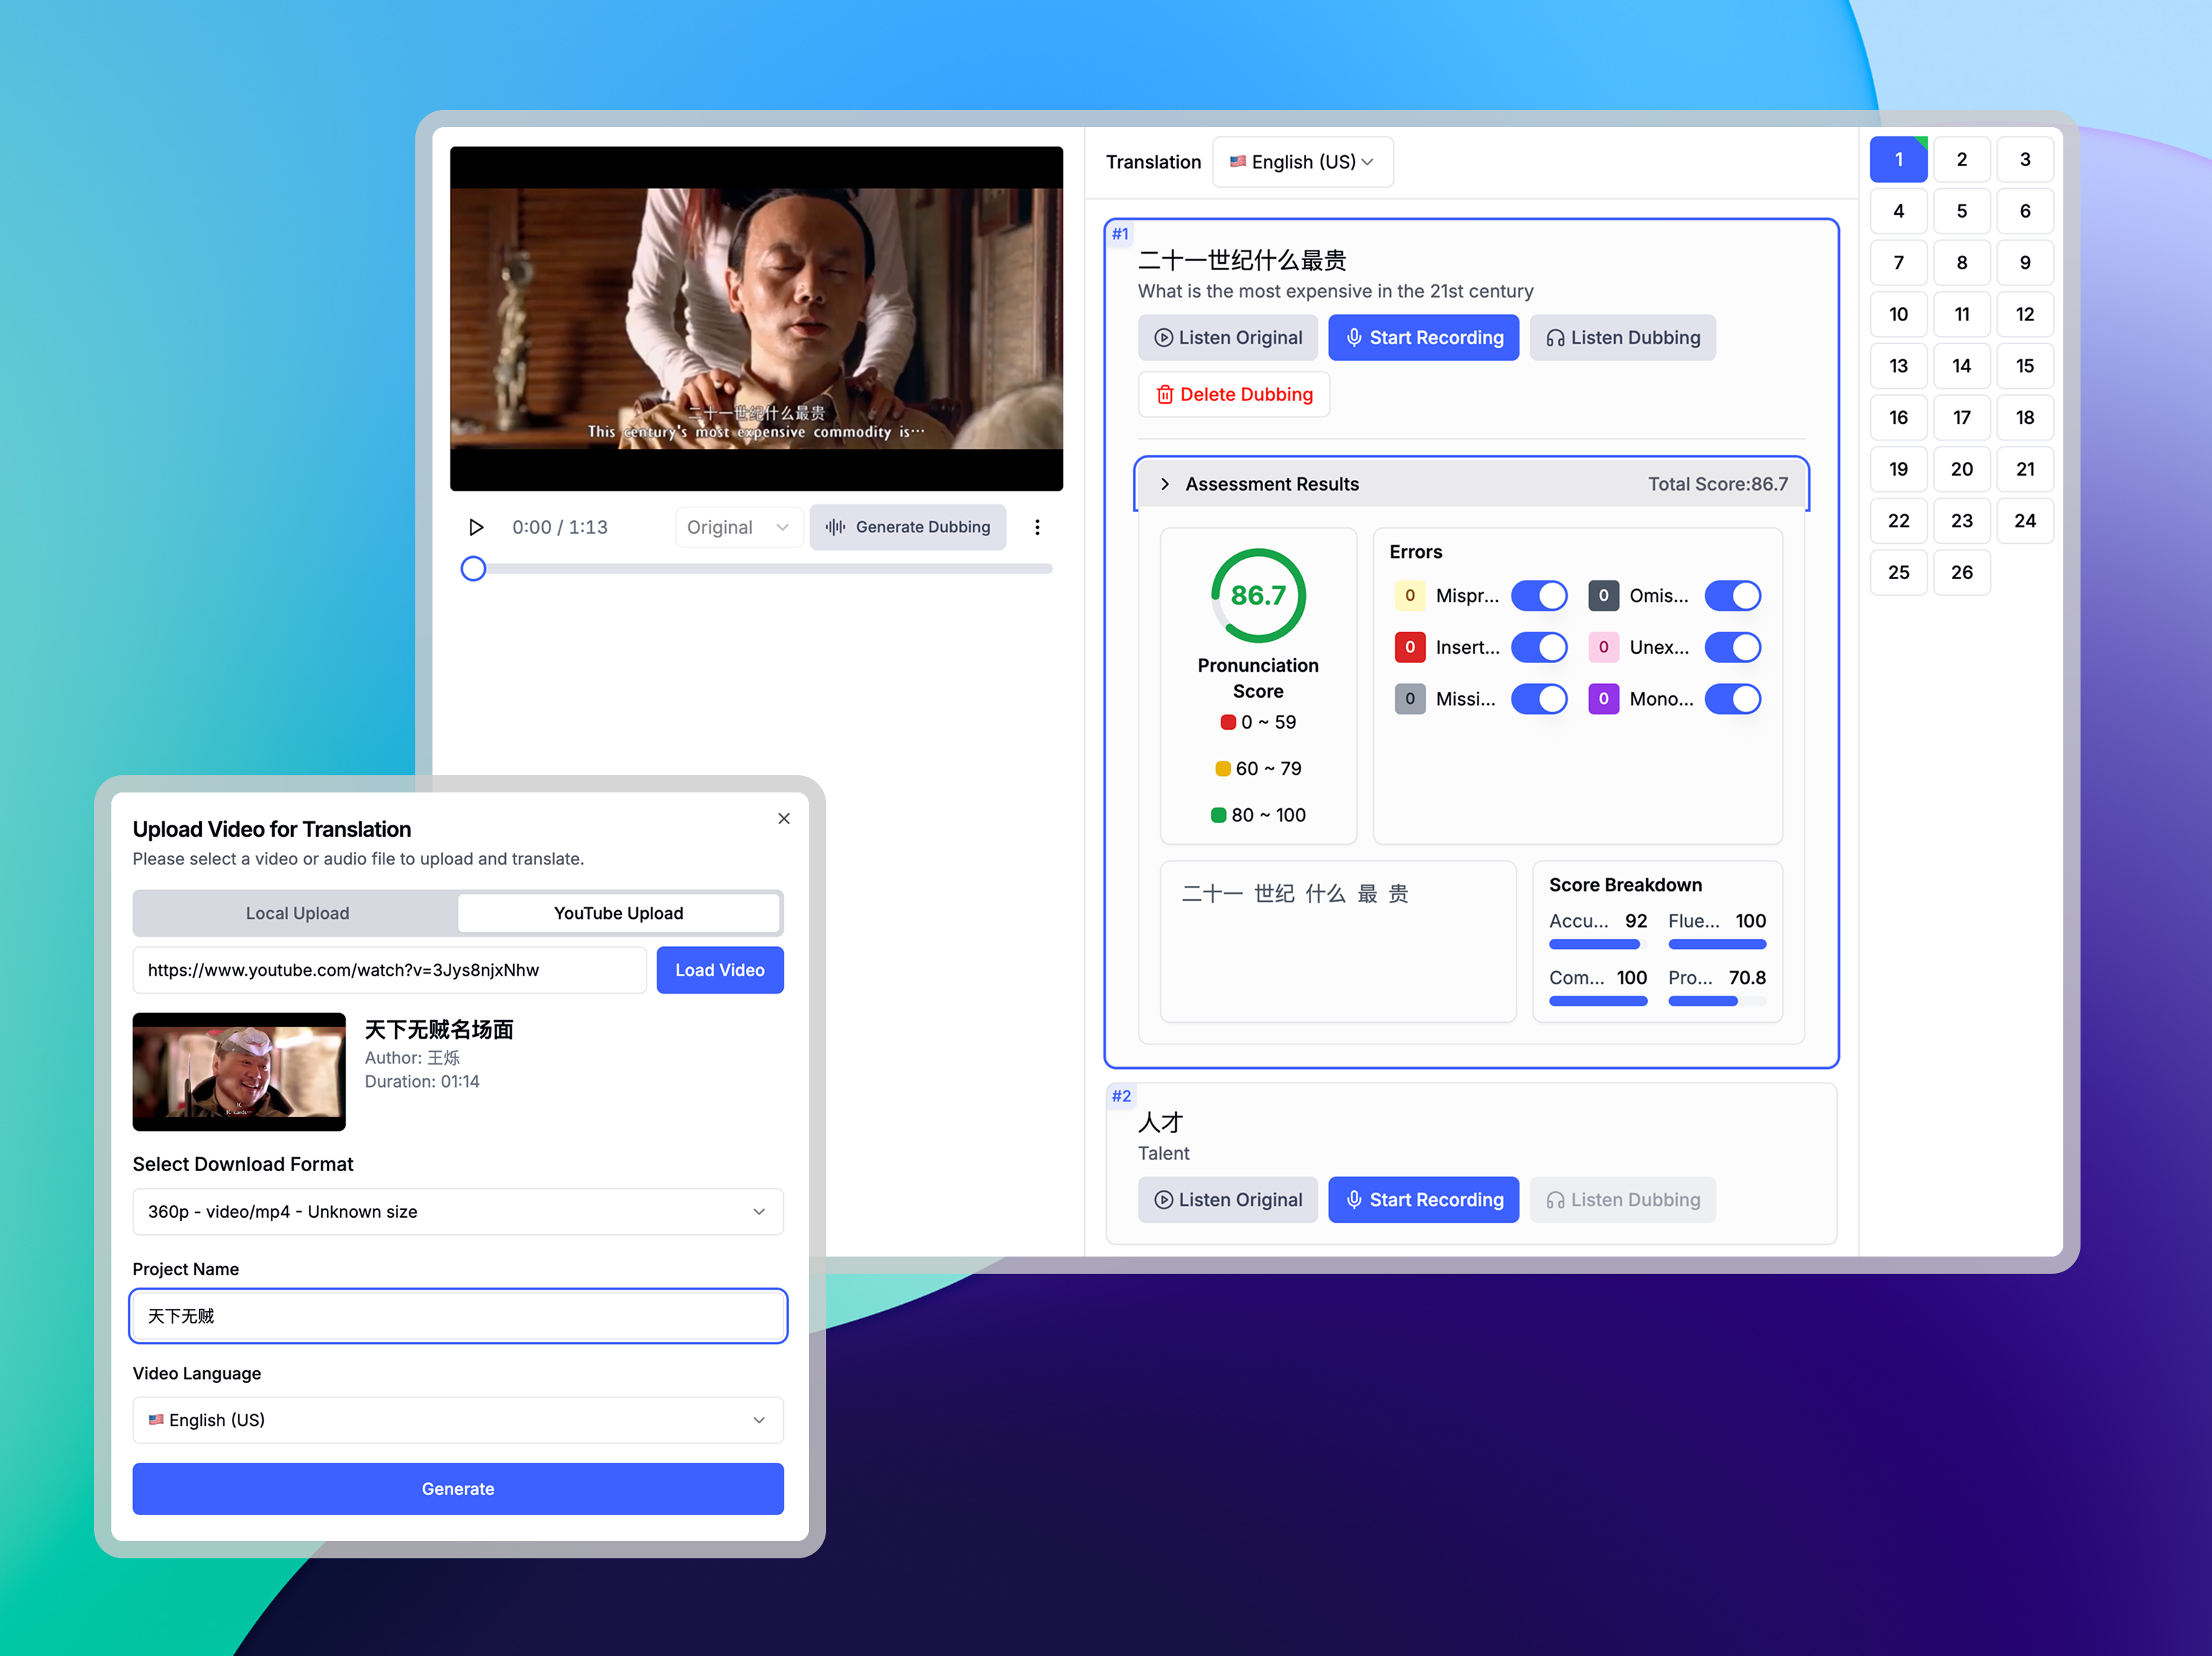Open the three-dot menu beside Generate Dubbing
Image resolution: width=2212 pixels, height=1656 pixels.
coord(1038,527)
